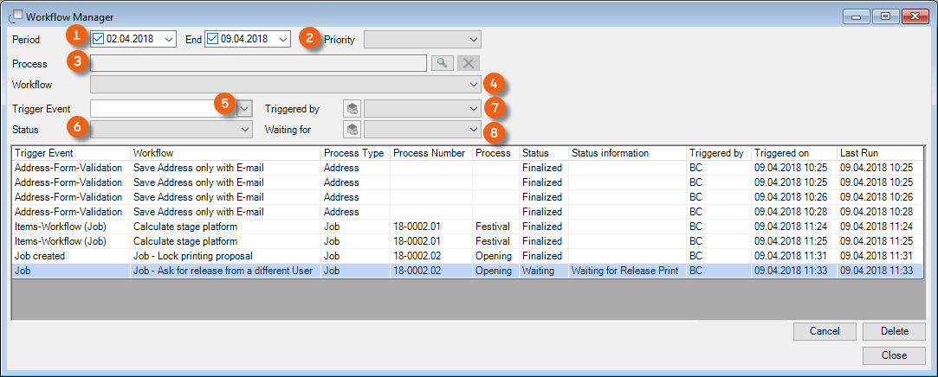Expand the Status filter dropdown
This screenshot has width=938, height=377.
244,129
